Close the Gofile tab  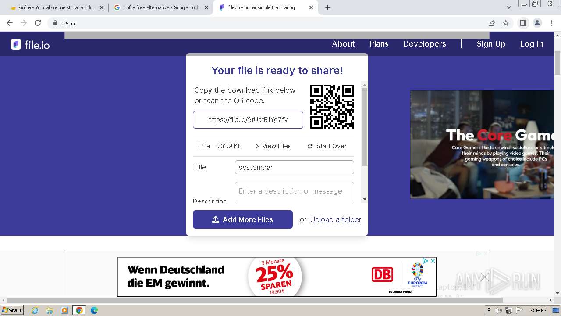pos(102,7)
